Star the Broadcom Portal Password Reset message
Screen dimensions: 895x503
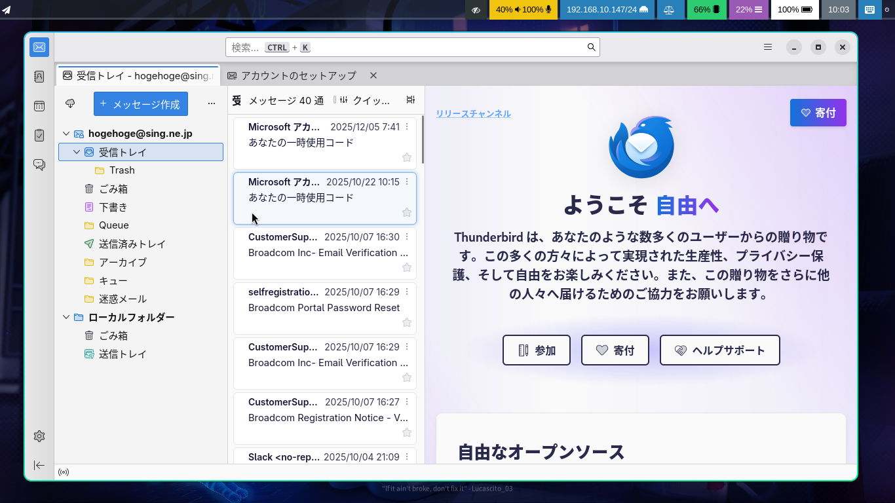(x=407, y=322)
